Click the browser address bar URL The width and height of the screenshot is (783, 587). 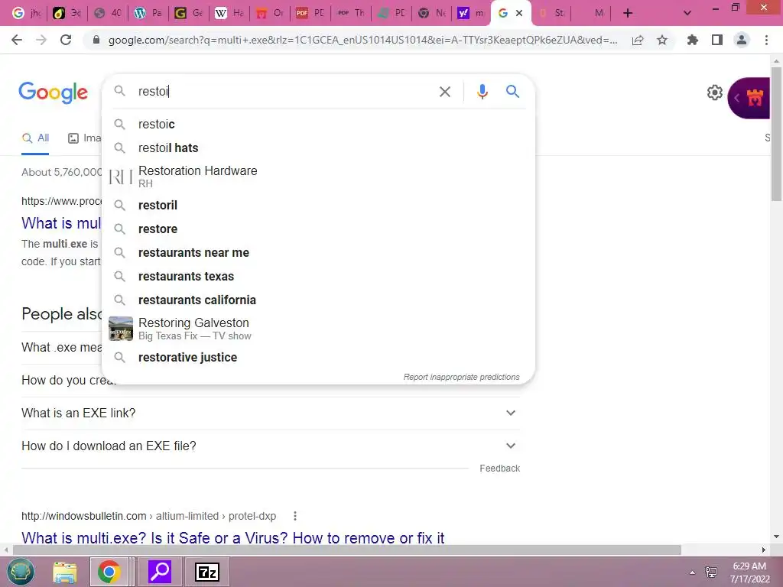click(362, 40)
